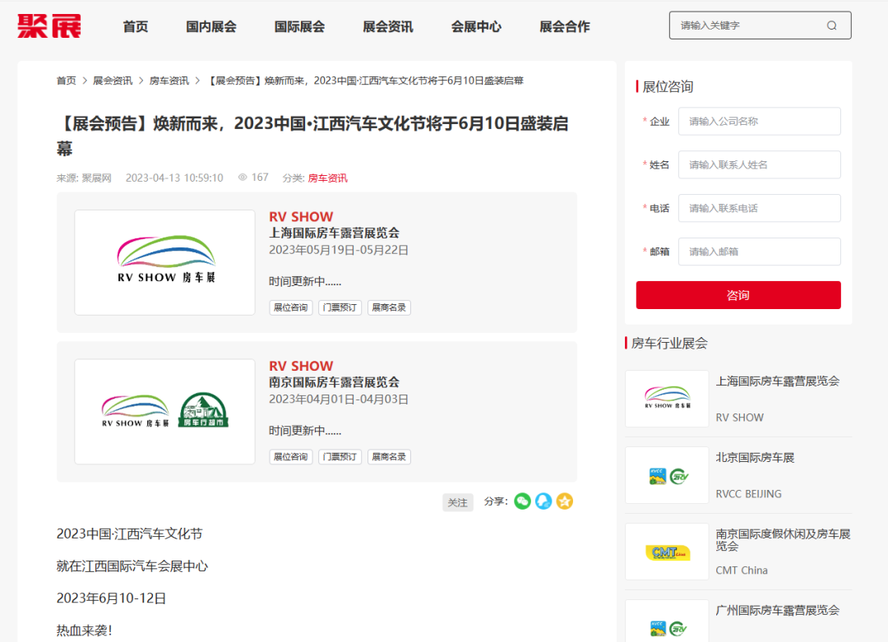Open the 会展中心 navigation item
The image size is (888, 642).
[x=476, y=26]
